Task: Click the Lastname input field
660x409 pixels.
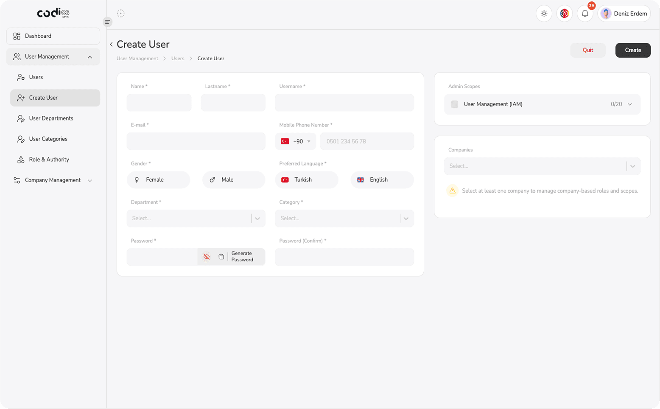Action: pyautogui.click(x=233, y=103)
